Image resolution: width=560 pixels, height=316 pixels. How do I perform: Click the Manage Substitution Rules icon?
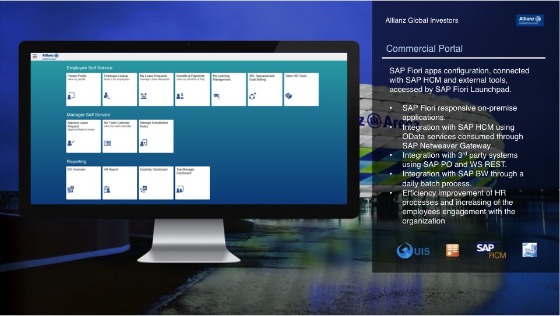point(143,143)
